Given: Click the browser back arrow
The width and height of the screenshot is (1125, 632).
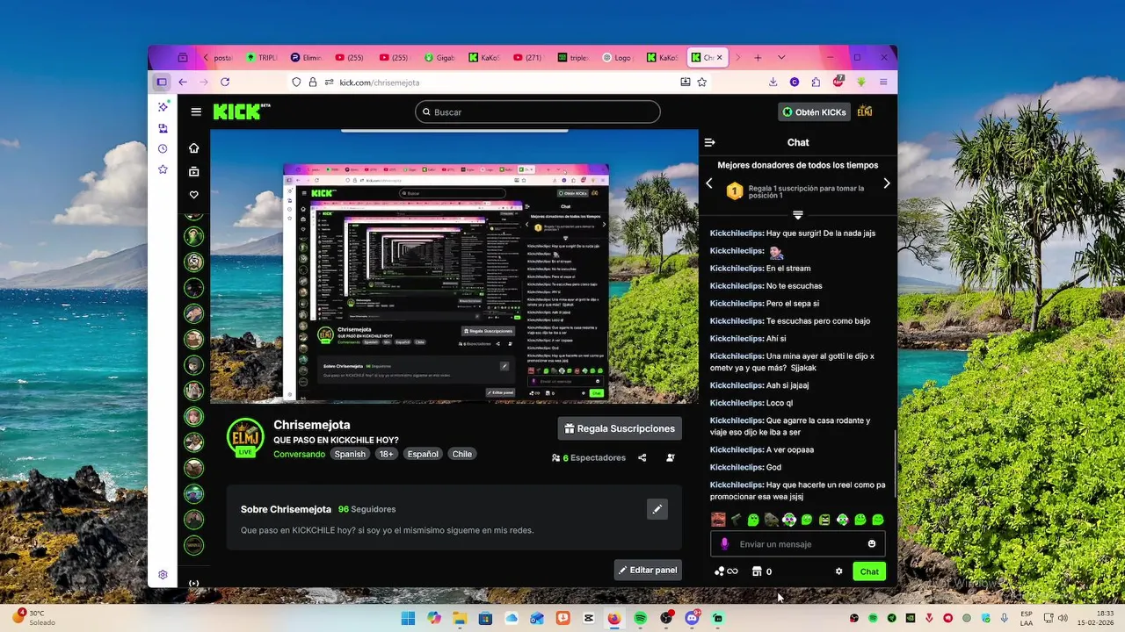Looking at the screenshot, I should [183, 82].
